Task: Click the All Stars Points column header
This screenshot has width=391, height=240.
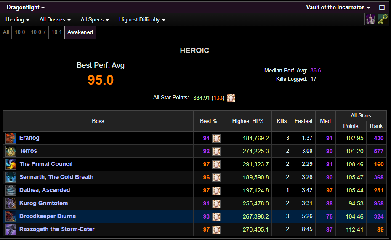Action: pyautogui.click(x=351, y=126)
